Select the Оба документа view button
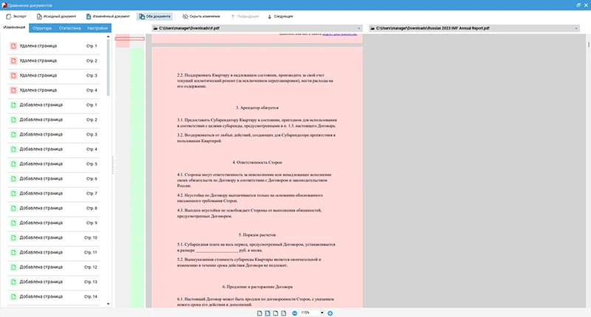Viewport: 591px width, 317px height. click(154, 16)
